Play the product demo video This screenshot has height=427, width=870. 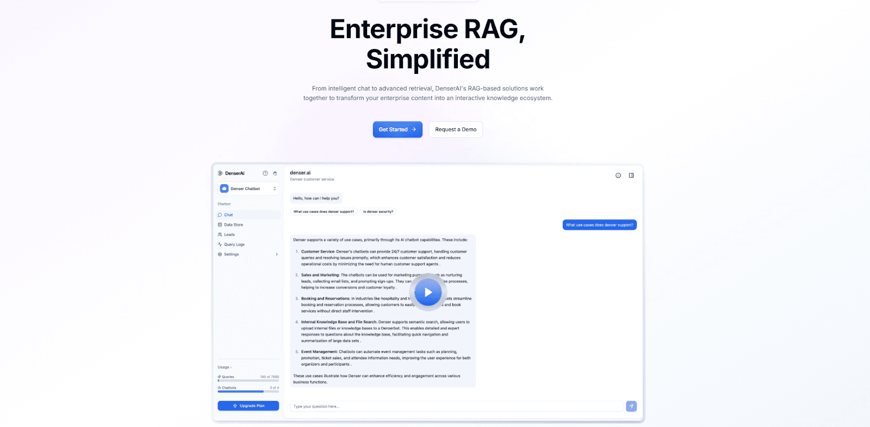tap(428, 292)
